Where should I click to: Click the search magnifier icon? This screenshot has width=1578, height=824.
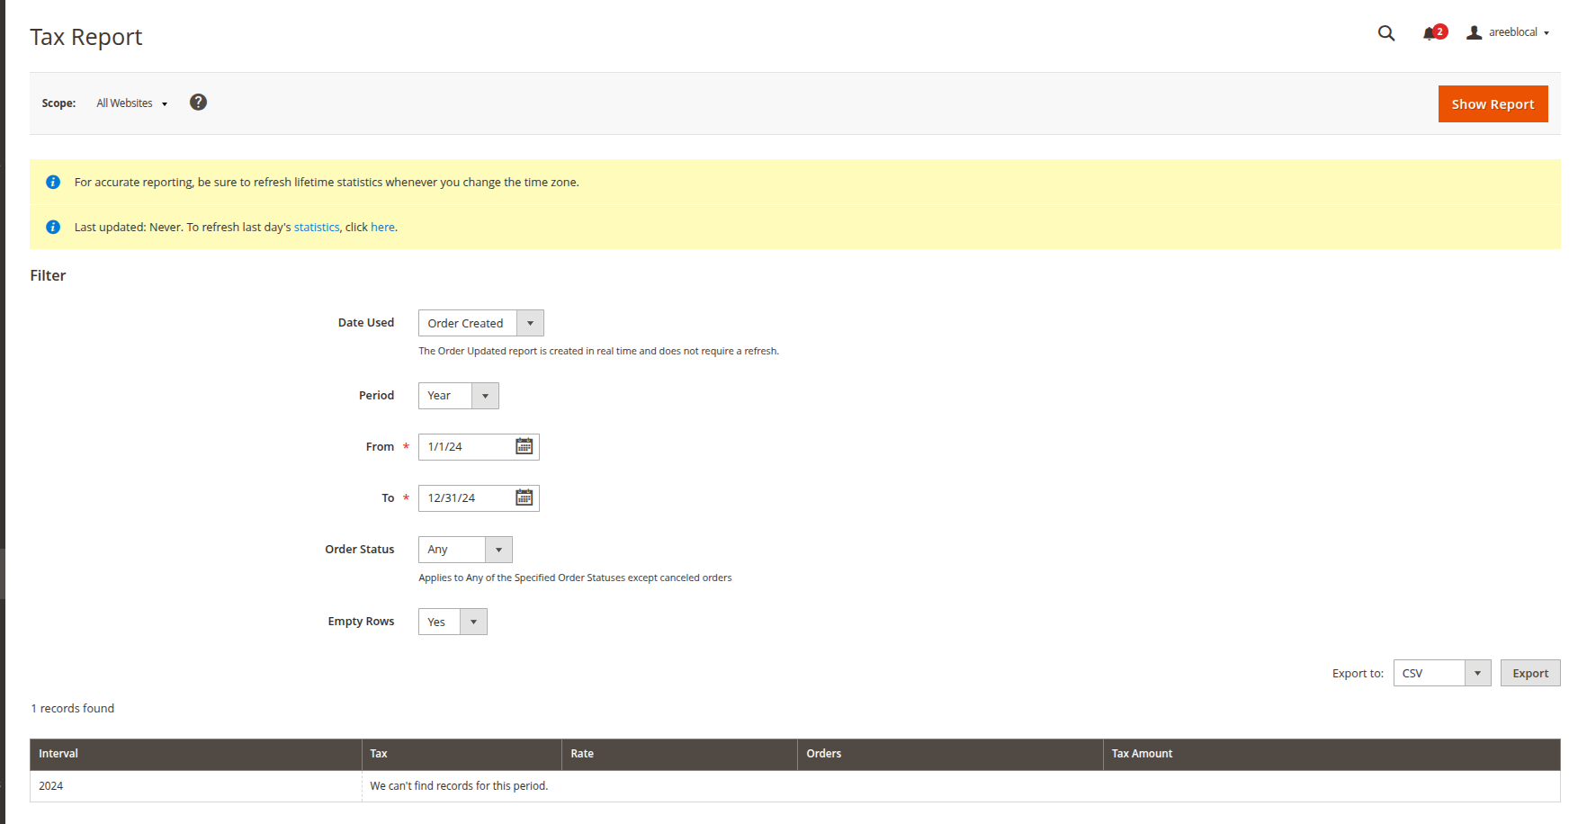1385,33
